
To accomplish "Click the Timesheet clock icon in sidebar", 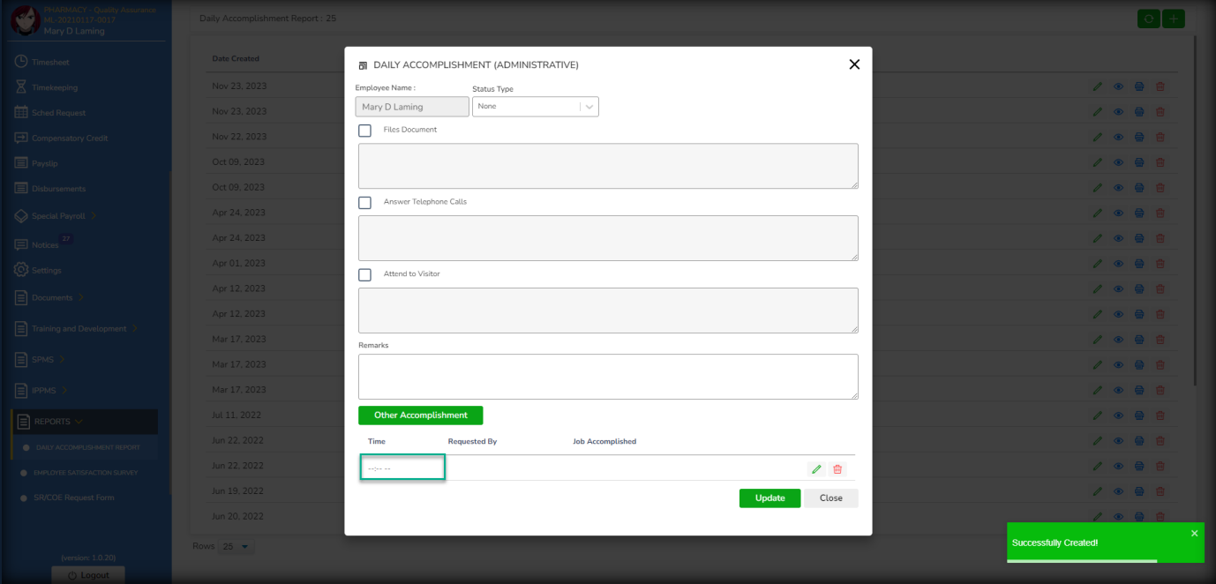I will tap(21, 62).
